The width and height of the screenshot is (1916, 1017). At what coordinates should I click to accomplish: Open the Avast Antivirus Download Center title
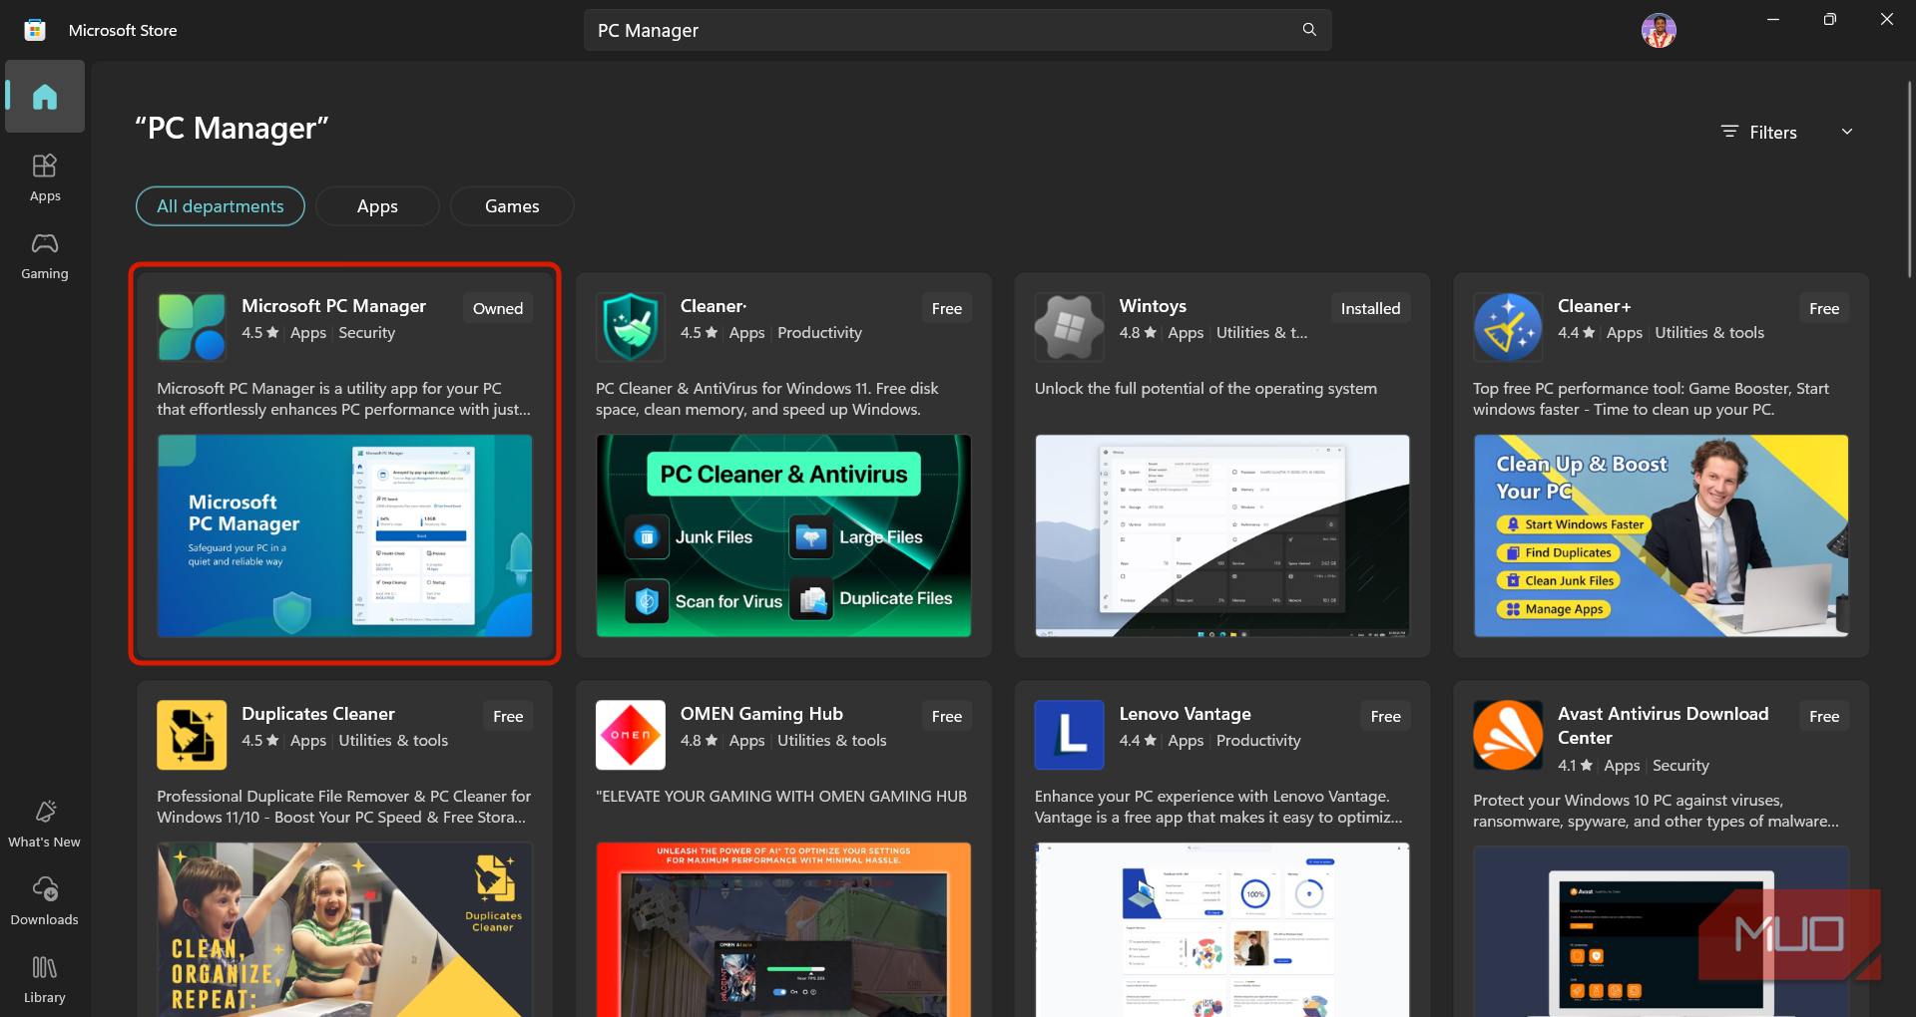click(x=1663, y=726)
